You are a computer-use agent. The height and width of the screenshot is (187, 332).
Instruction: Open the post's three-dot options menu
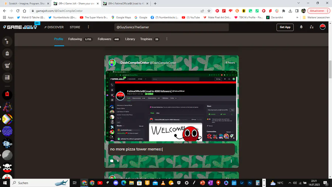[231, 161]
